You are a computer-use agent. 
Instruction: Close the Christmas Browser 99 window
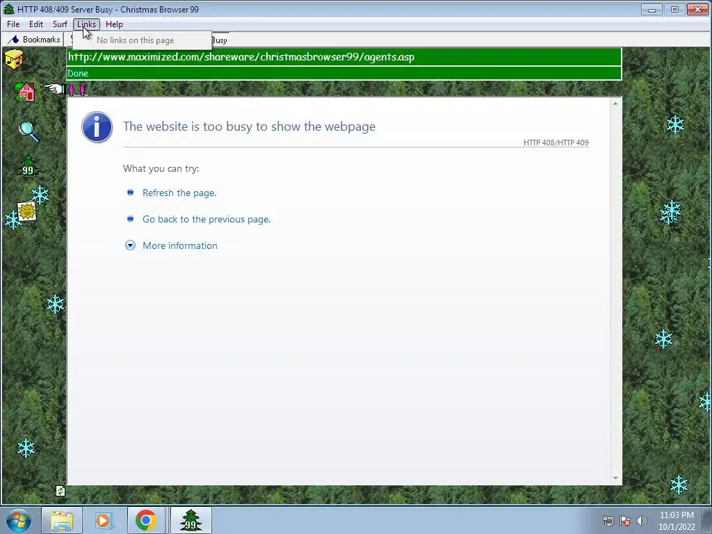tap(697, 9)
